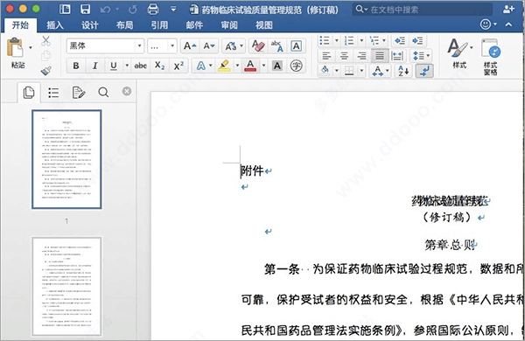Select the Format Painter brush
Image resolution: width=525 pixels, height=341 pixels.
[x=45, y=71]
